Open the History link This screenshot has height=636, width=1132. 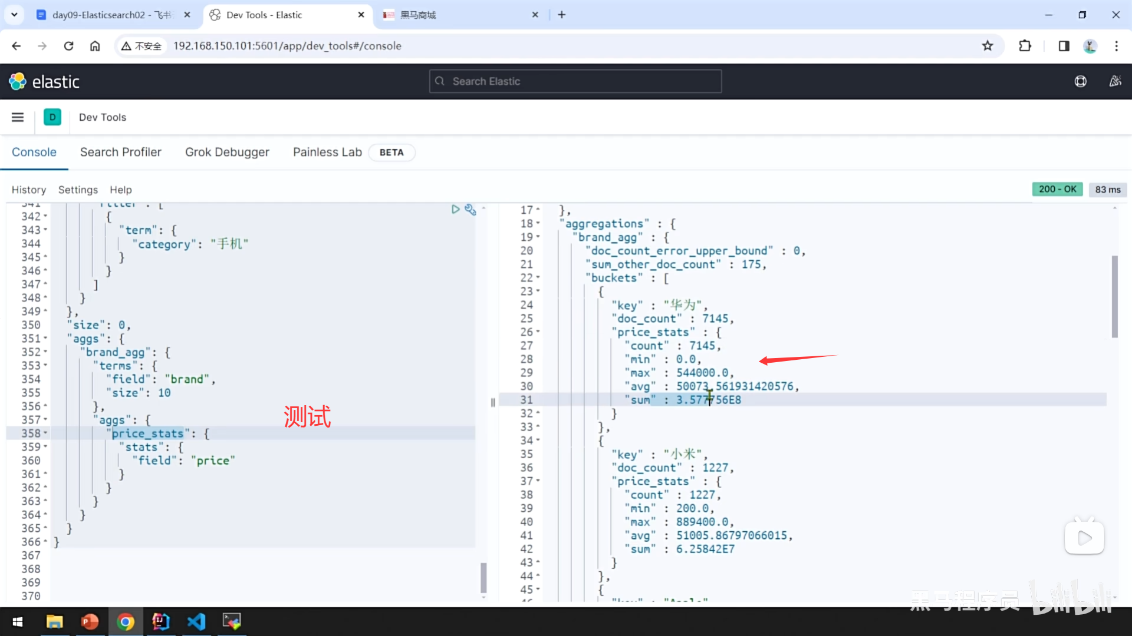(28, 190)
